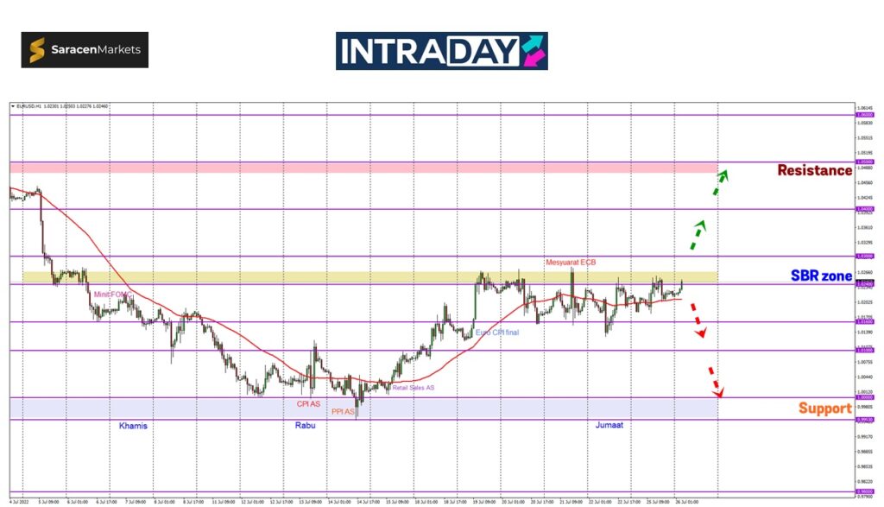Viewport: 884px width, 507px height.
Task: Click the Mesyuarat ECB annotation
Action: pos(571,262)
